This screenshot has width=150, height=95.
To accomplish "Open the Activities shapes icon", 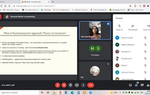I will tap(148, 85).
